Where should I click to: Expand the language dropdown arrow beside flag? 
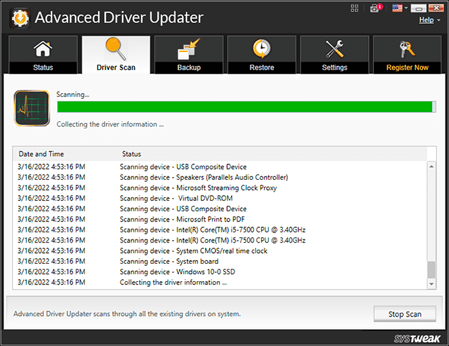(405, 9)
